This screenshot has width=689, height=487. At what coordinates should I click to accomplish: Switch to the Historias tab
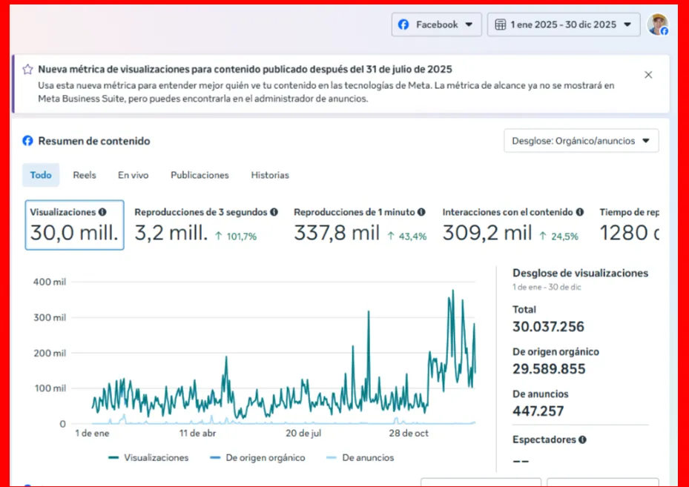[270, 175]
